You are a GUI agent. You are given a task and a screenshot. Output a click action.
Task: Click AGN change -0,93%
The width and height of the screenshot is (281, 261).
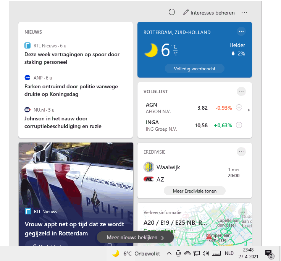click(224, 108)
